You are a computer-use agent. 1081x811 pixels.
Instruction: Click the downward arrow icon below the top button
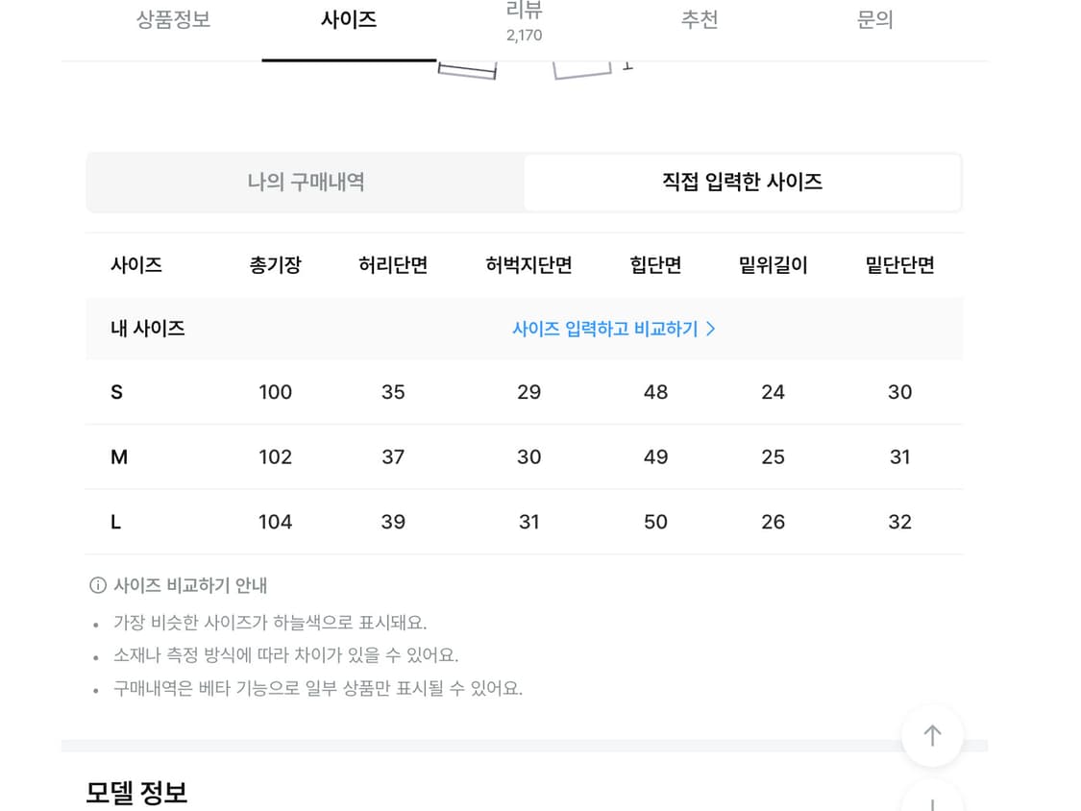click(x=932, y=803)
